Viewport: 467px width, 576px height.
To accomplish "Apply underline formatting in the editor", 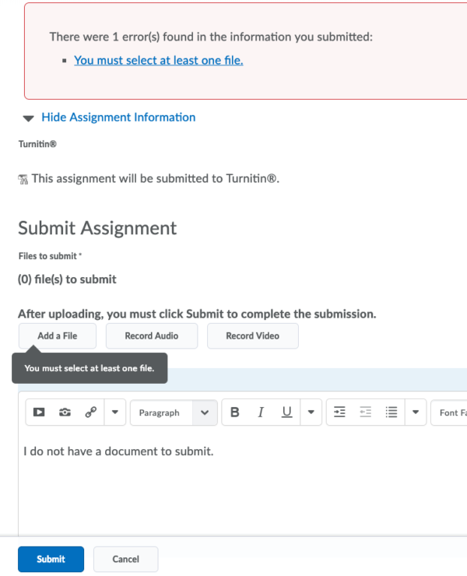I will click(x=286, y=413).
